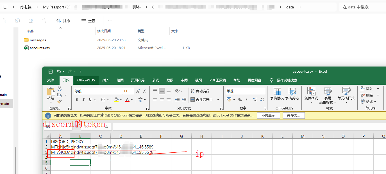Open the font size 11 dropdown
The width and height of the screenshot is (386, 174).
click(x=132, y=91)
